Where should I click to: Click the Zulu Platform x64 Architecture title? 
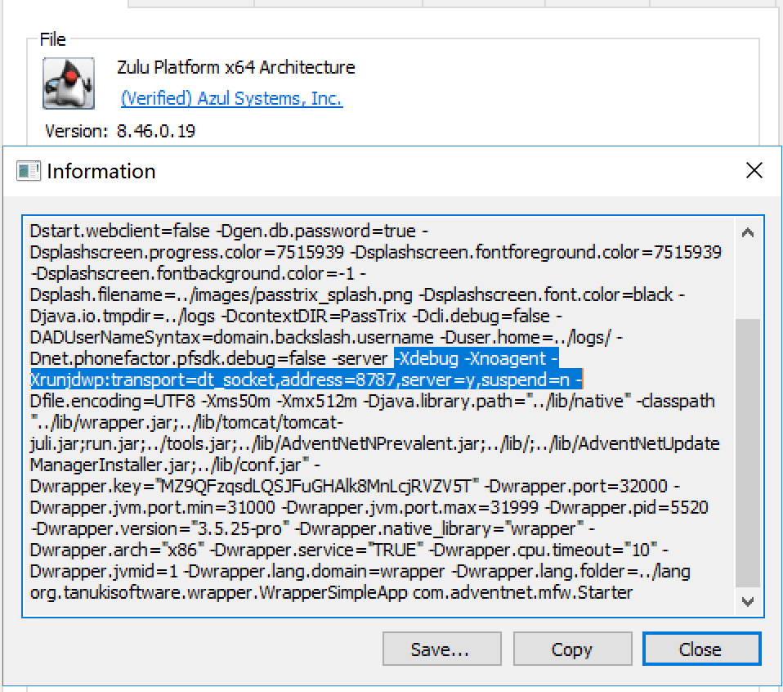pyautogui.click(x=236, y=67)
